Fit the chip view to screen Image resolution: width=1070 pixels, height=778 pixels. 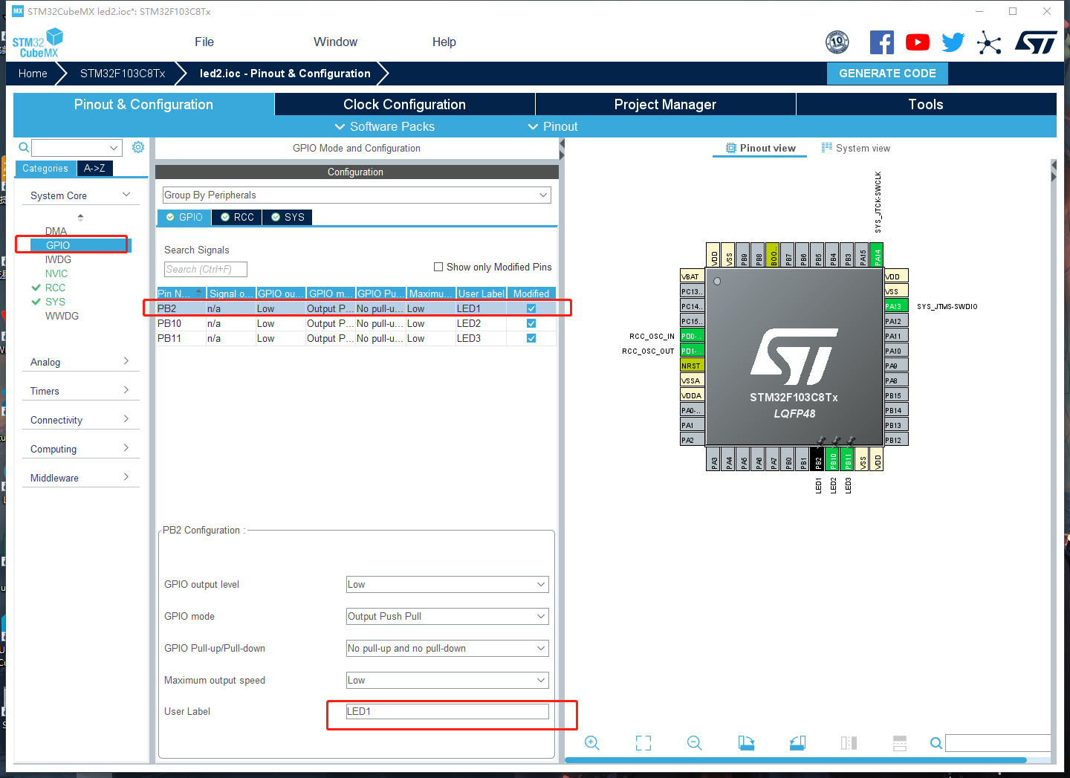[x=643, y=743]
